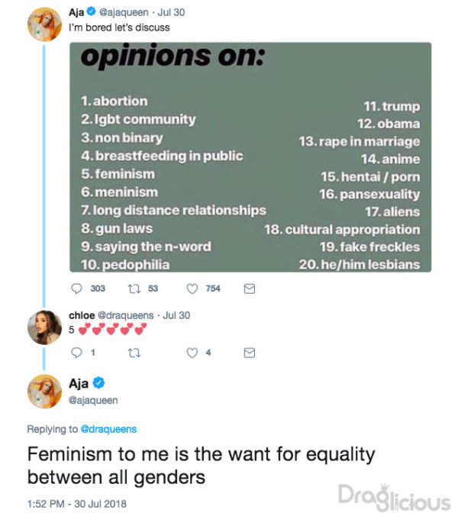The width and height of the screenshot is (458, 519).
Task: Reply to chloe's tweet
Action: click(x=76, y=353)
